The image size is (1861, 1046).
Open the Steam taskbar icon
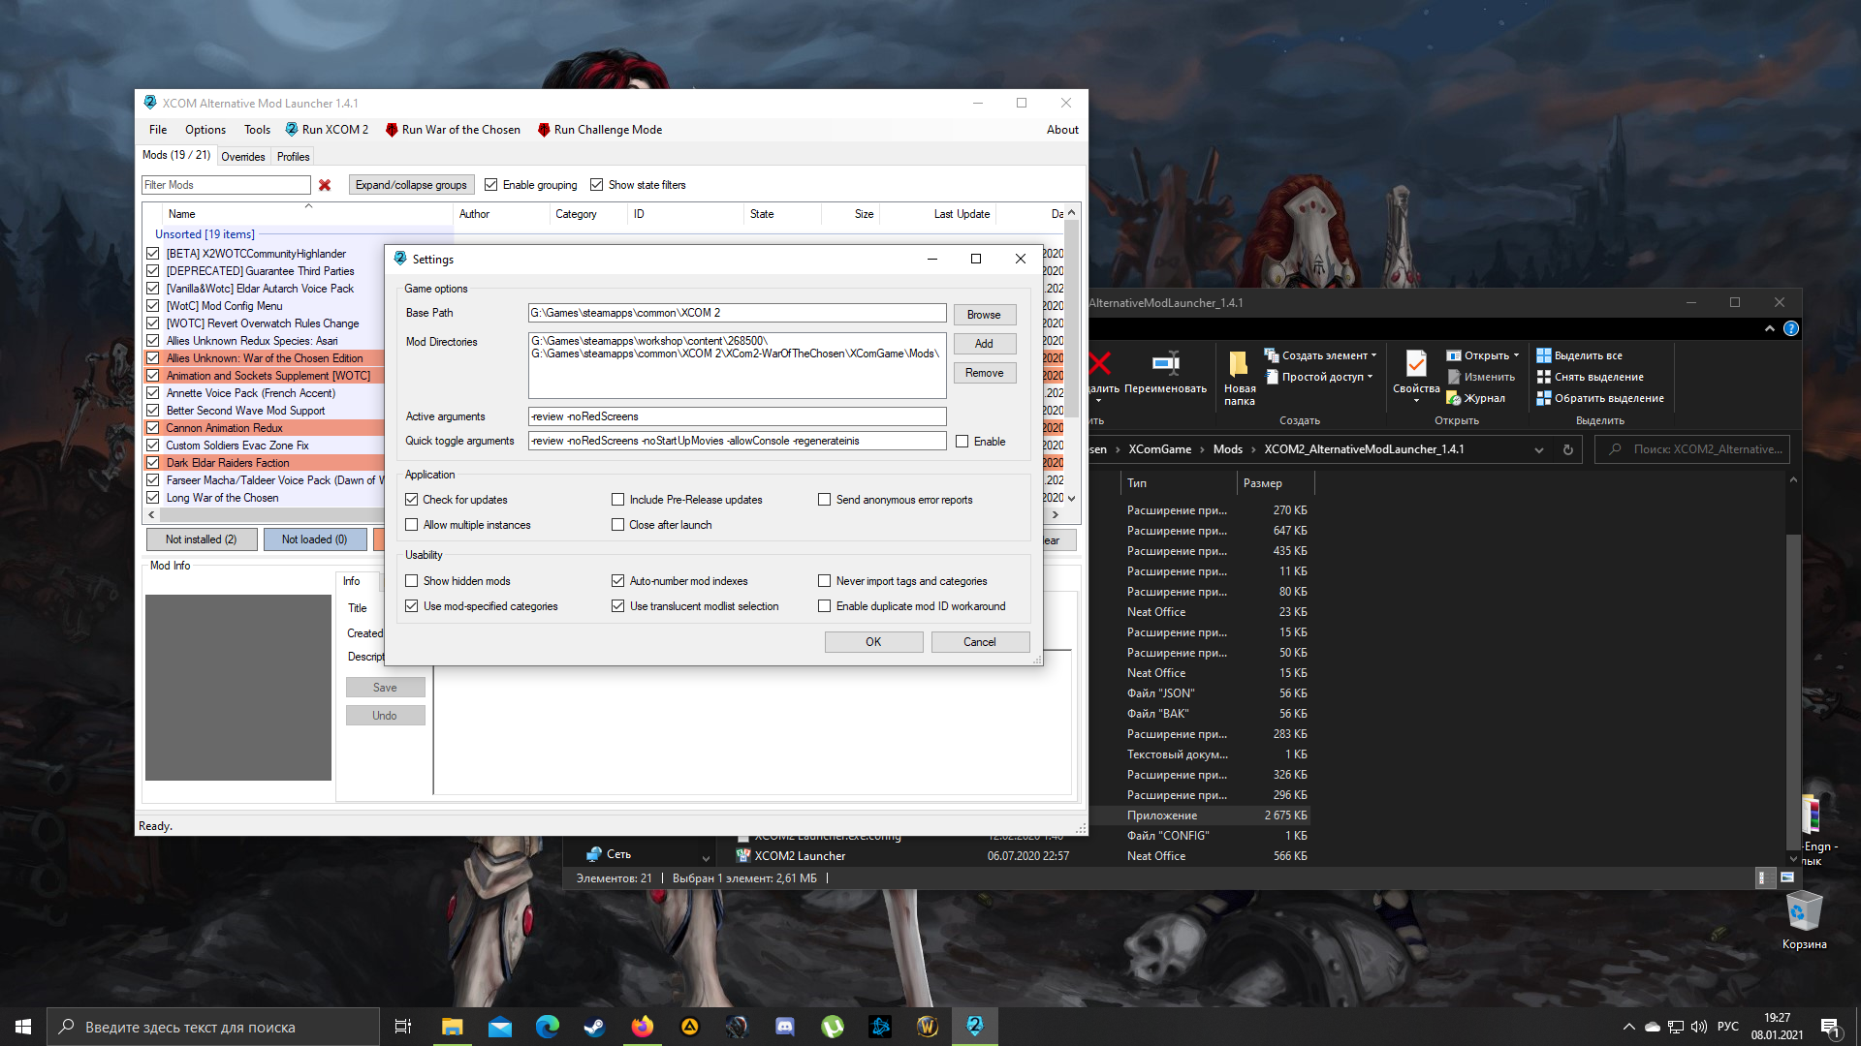tap(594, 1027)
